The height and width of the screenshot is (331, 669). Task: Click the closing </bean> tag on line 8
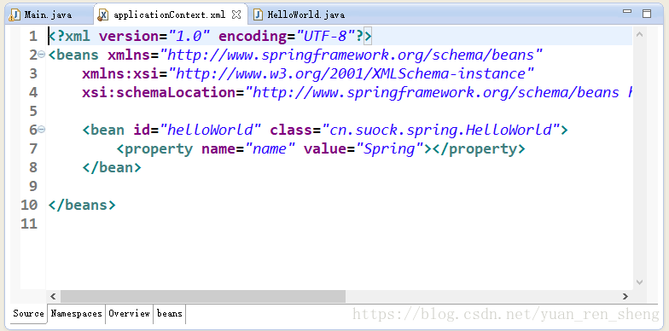(111, 167)
